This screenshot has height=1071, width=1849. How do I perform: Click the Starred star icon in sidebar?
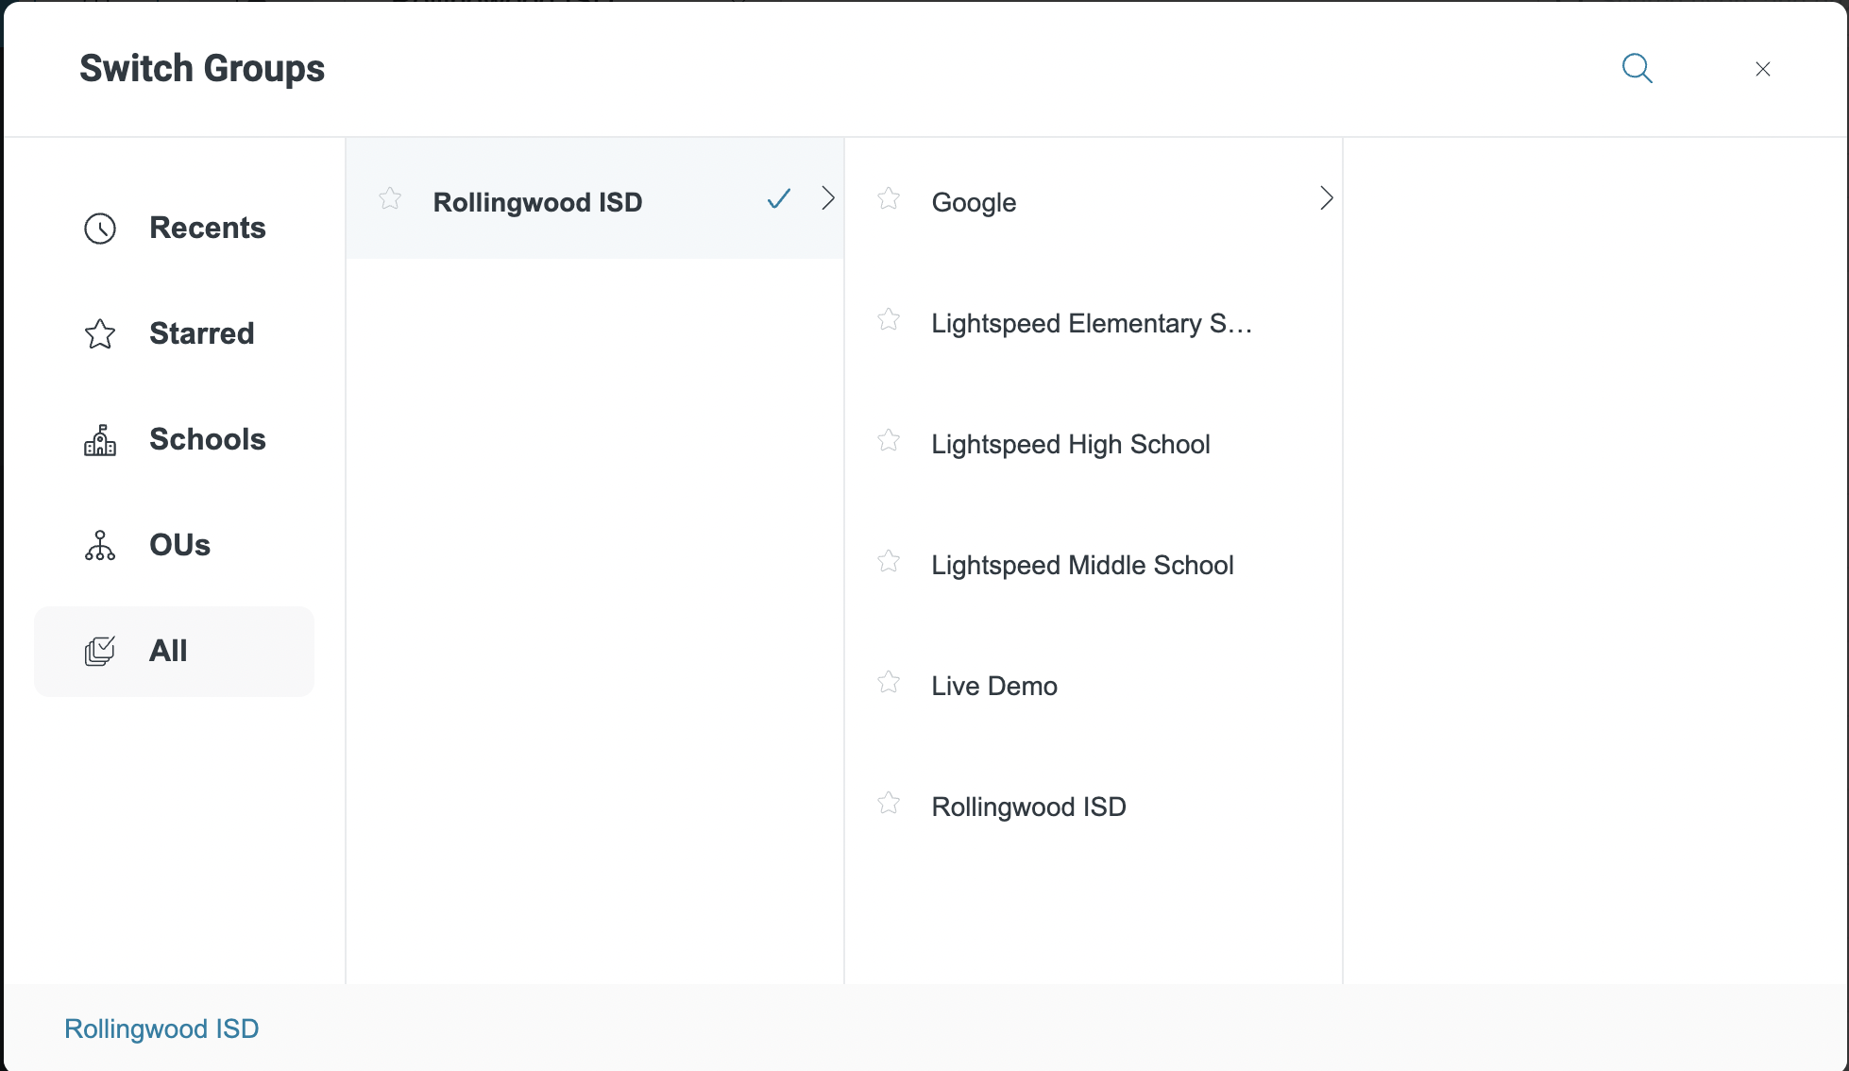pos(99,333)
